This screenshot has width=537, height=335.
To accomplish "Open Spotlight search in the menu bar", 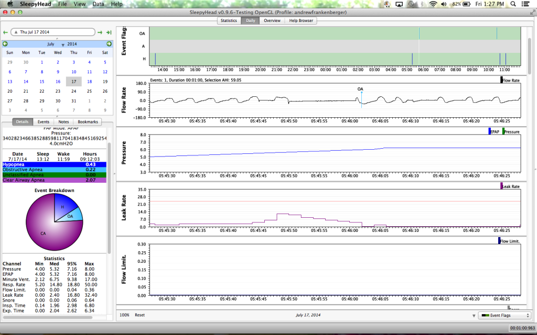I will pyautogui.click(x=513, y=4).
